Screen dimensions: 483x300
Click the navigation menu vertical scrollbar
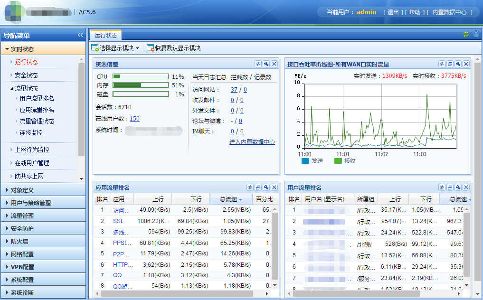point(81,110)
